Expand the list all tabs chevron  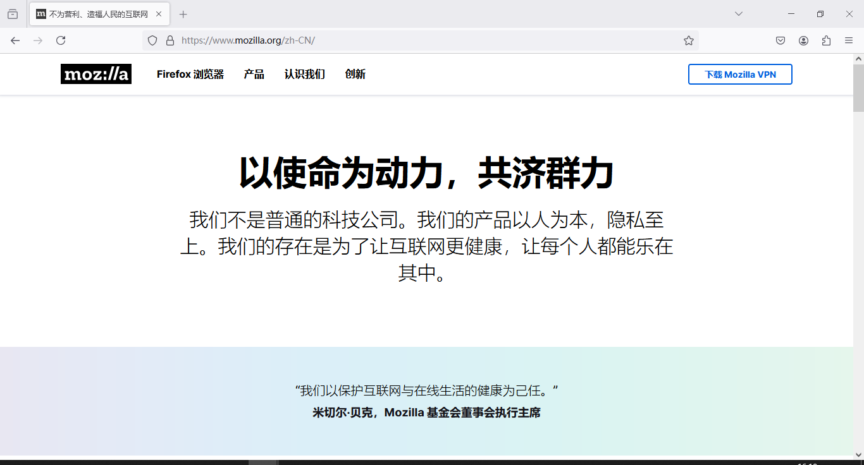coord(738,14)
